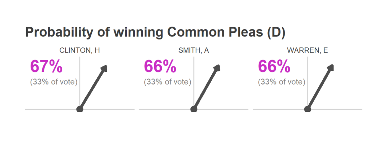Click the needle shaft in Clinton's gauge
The height and width of the screenshot is (160, 373).
tap(91, 89)
